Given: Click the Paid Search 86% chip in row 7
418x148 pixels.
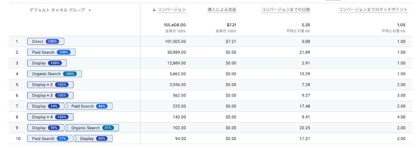Looking at the screenshot, I should [x=89, y=106].
